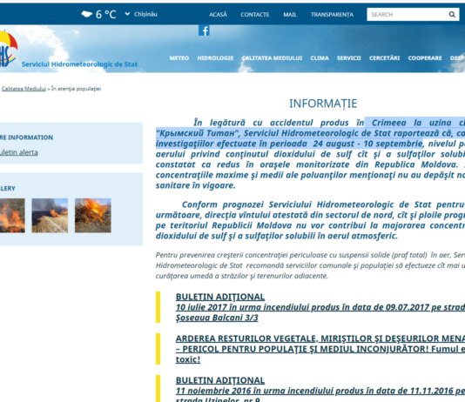465x402 pixels.
Task: Click the 'În atenția populației' breadcrumb text
Action: point(77,89)
